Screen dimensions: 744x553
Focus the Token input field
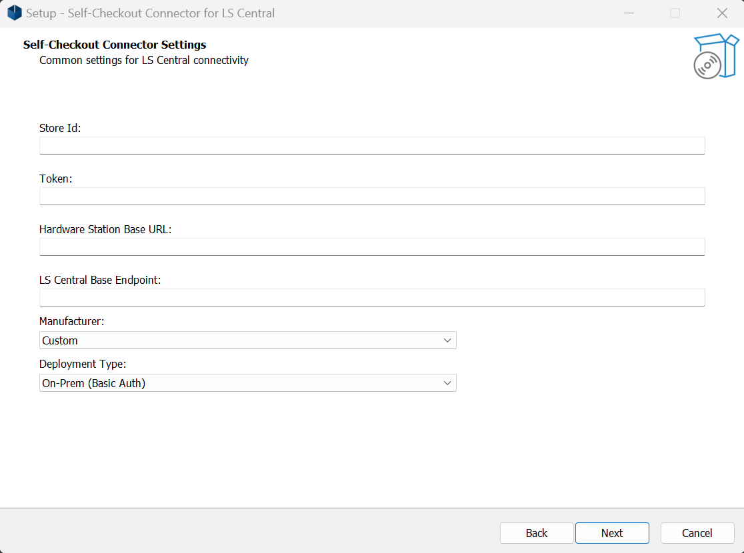[371, 196]
